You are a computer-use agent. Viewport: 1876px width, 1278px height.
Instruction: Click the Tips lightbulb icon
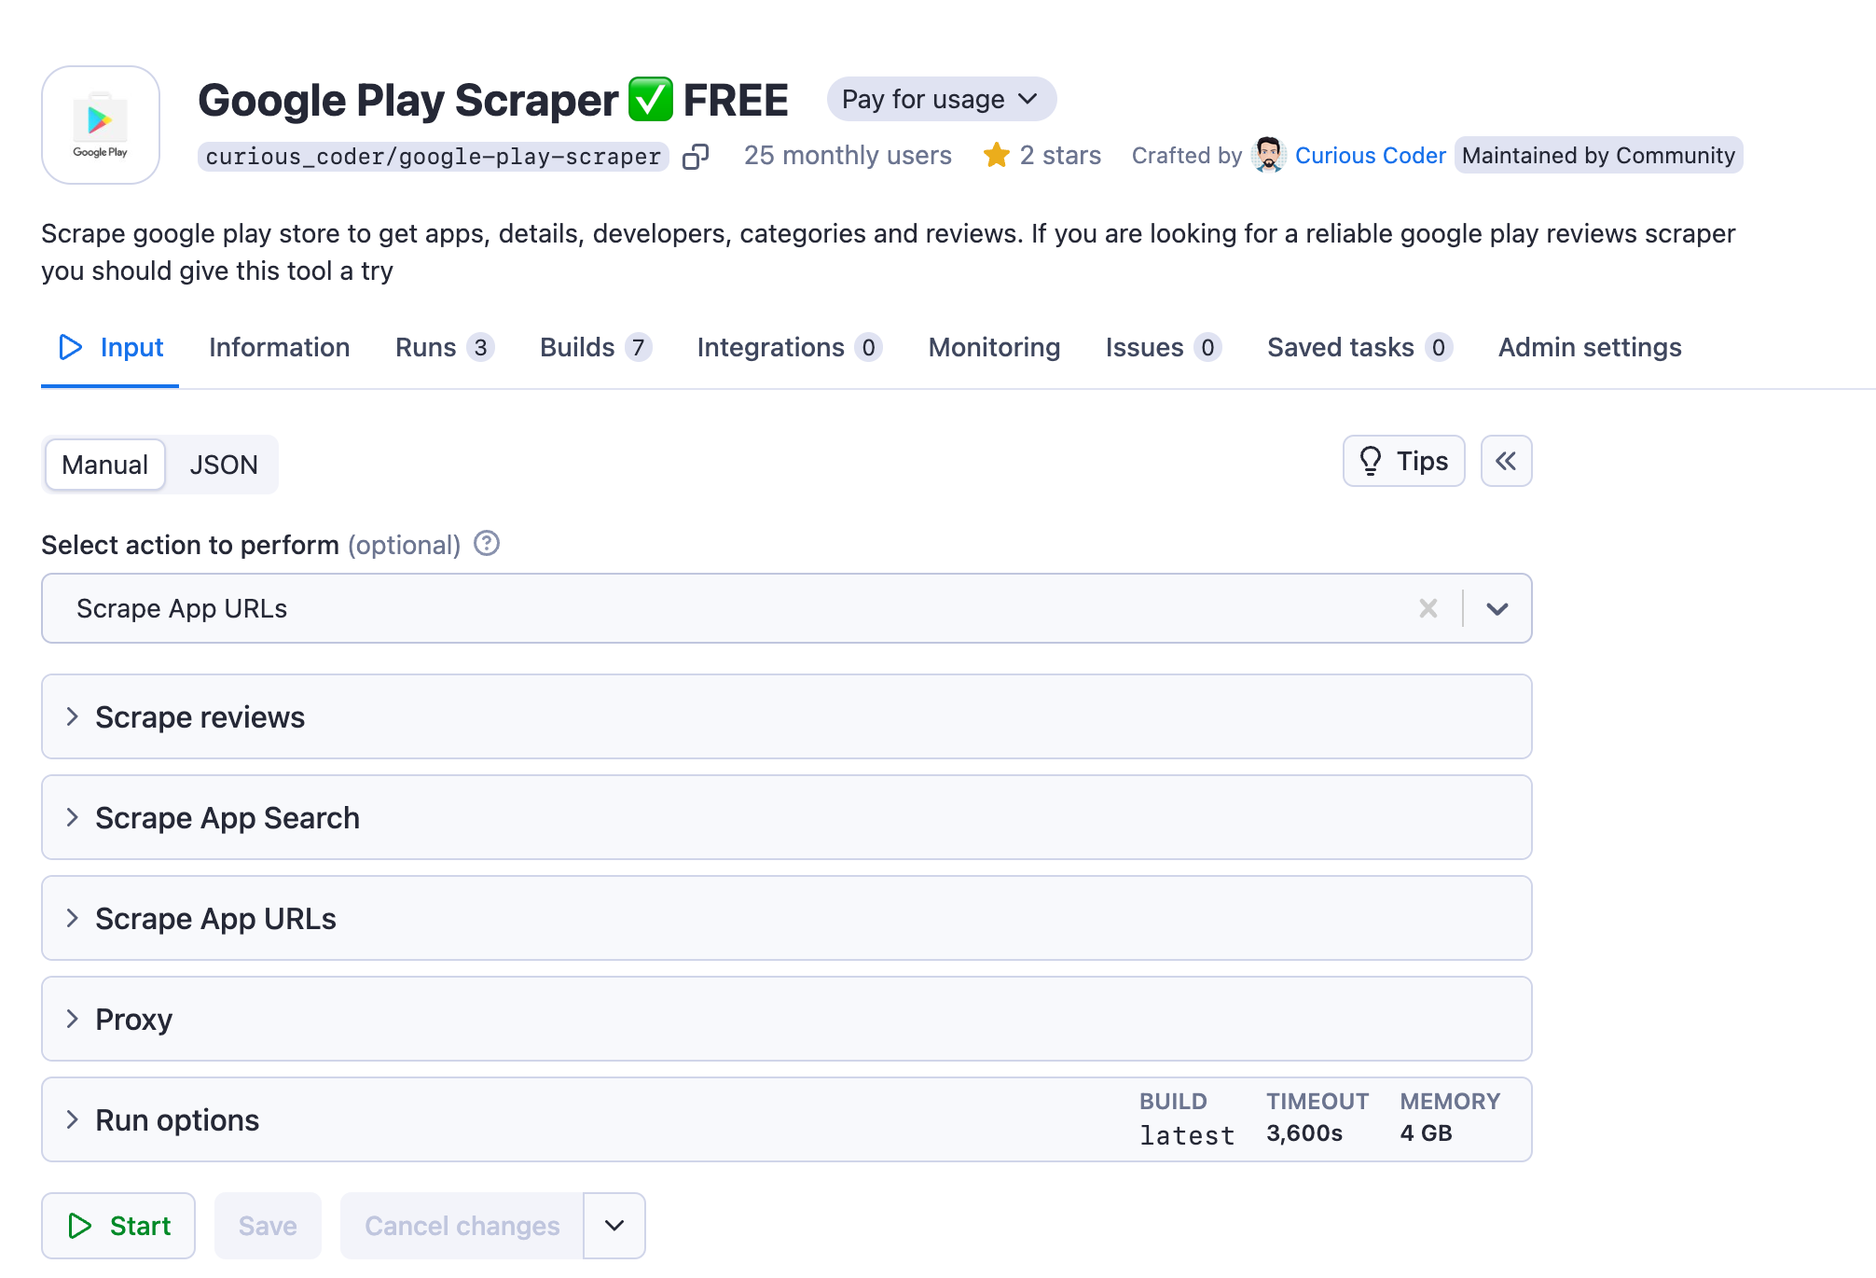[x=1370, y=461]
